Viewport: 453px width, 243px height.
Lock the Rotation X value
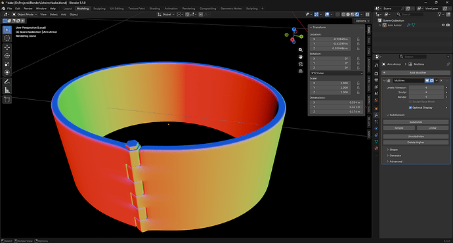click(x=358, y=58)
